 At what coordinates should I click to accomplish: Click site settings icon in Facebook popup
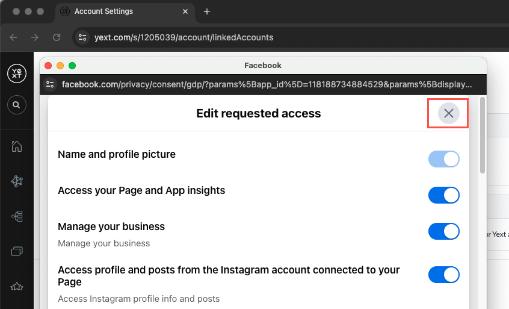(50, 84)
